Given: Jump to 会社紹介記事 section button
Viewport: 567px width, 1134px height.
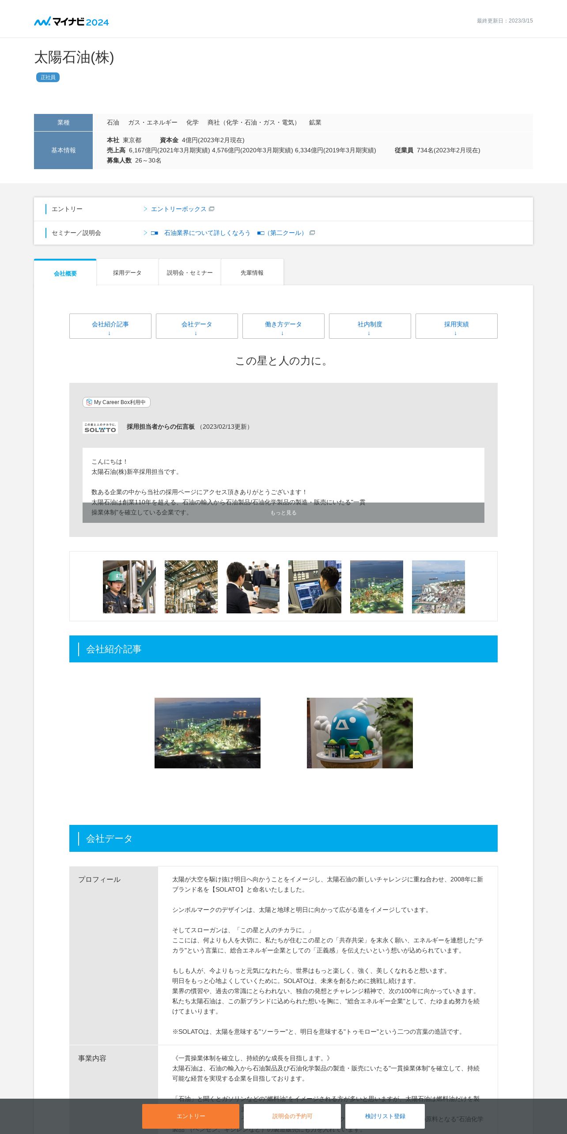Looking at the screenshot, I should tap(110, 326).
